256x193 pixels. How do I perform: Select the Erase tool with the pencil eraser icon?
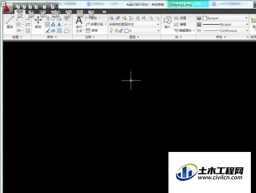(48, 31)
